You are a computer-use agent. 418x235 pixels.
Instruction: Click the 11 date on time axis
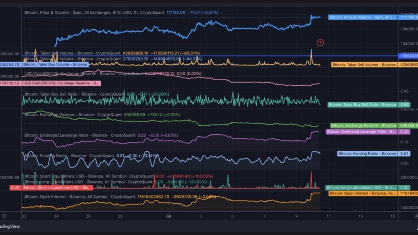point(328,216)
